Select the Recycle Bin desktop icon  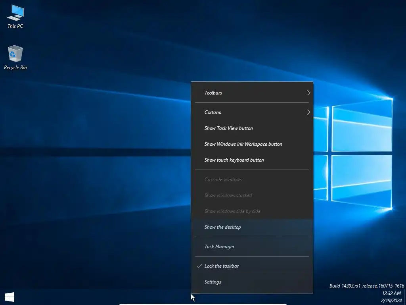(x=15, y=58)
